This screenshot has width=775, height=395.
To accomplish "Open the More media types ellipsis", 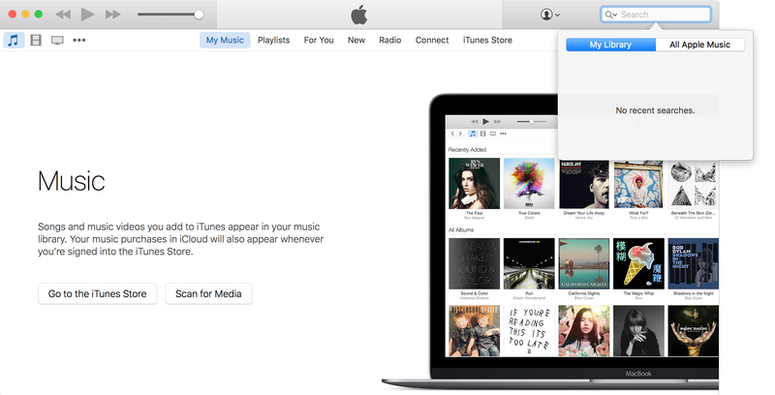I will (79, 40).
